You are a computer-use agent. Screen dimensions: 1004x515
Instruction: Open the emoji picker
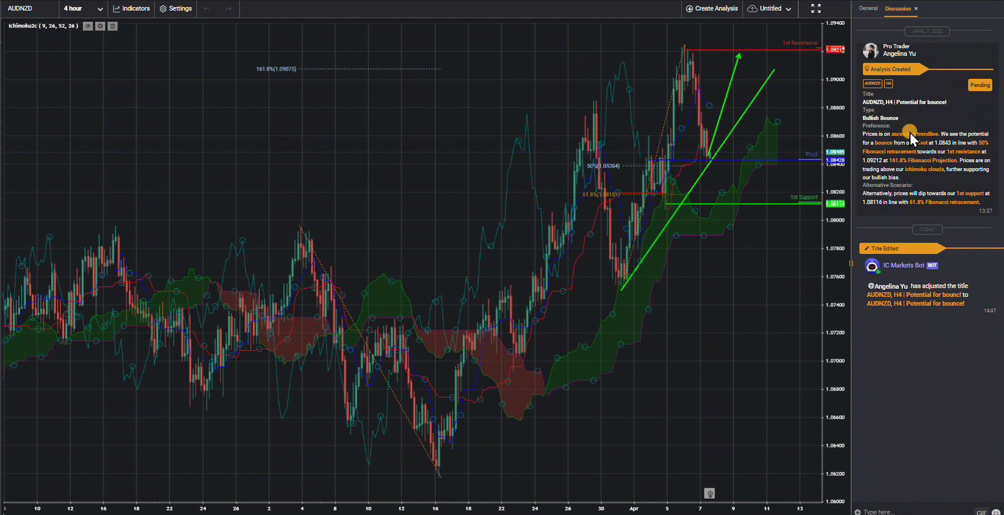996,512
